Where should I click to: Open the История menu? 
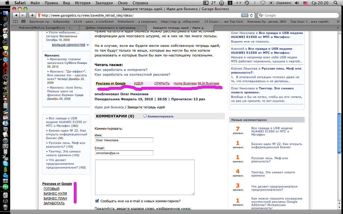pos(83,3)
